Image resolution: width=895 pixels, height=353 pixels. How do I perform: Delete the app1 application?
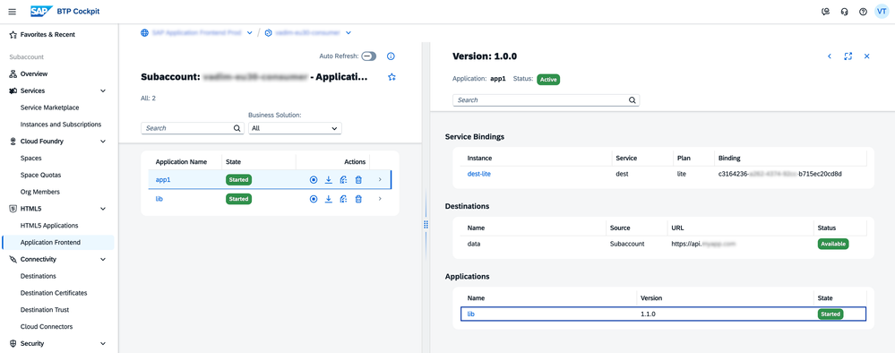point(358,180)
